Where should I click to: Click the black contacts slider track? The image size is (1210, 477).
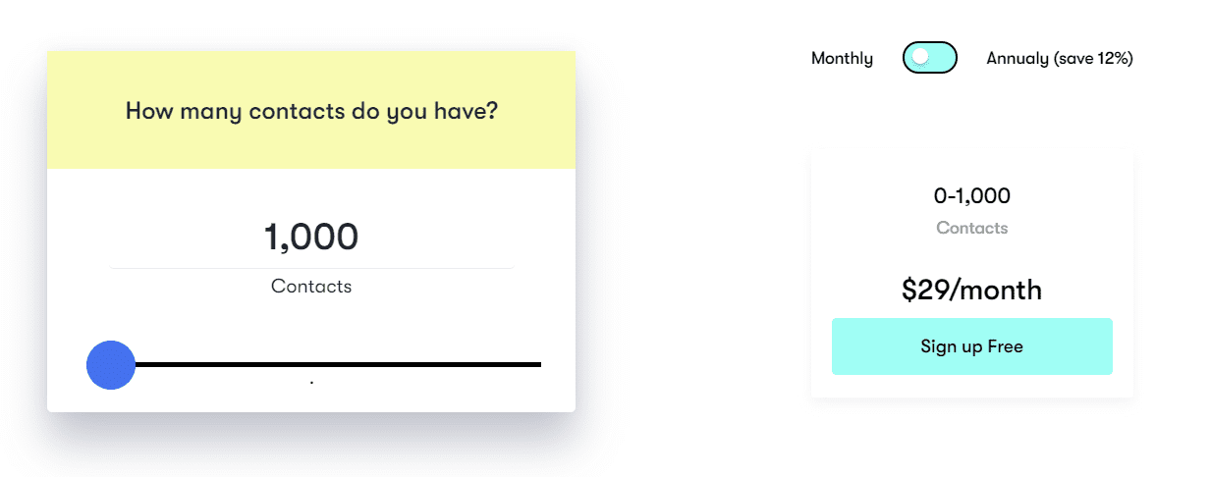(x=393, y=365)
